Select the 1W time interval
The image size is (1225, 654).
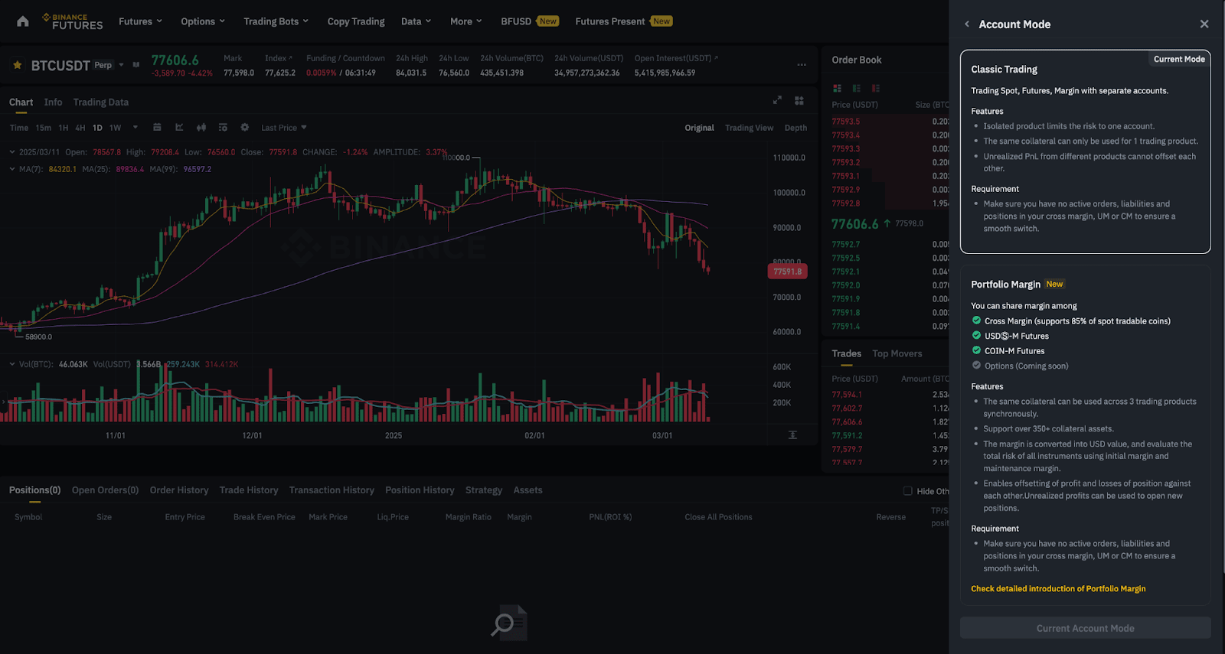116,128
